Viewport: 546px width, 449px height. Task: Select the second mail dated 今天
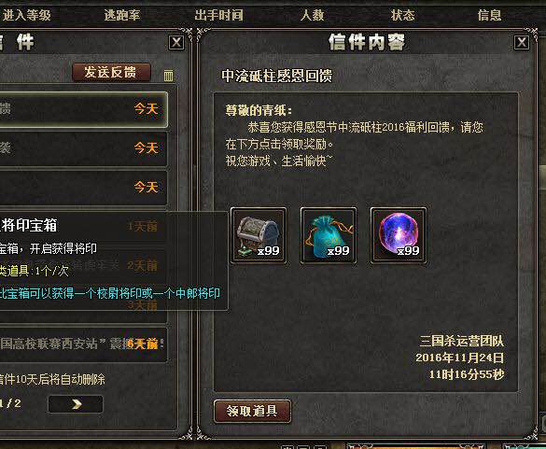click(83, 148)
